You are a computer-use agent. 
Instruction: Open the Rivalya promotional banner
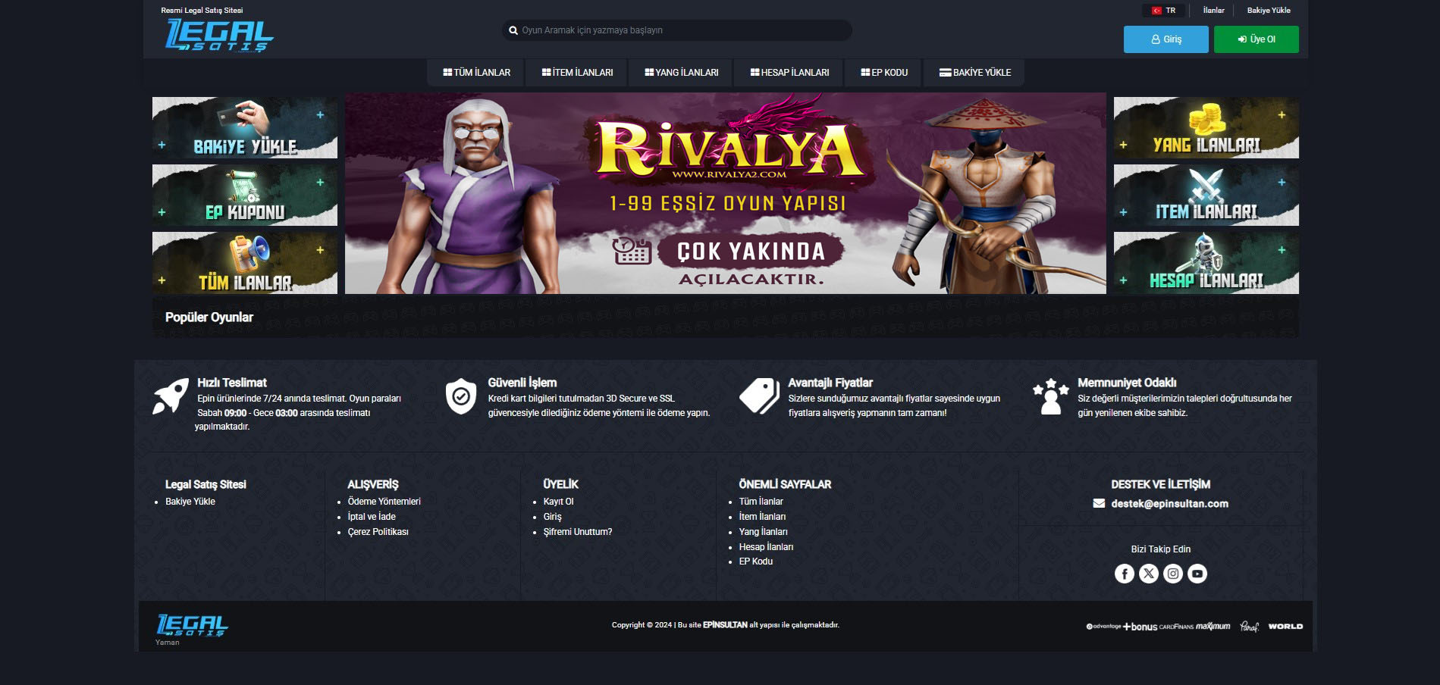point(726,193)
